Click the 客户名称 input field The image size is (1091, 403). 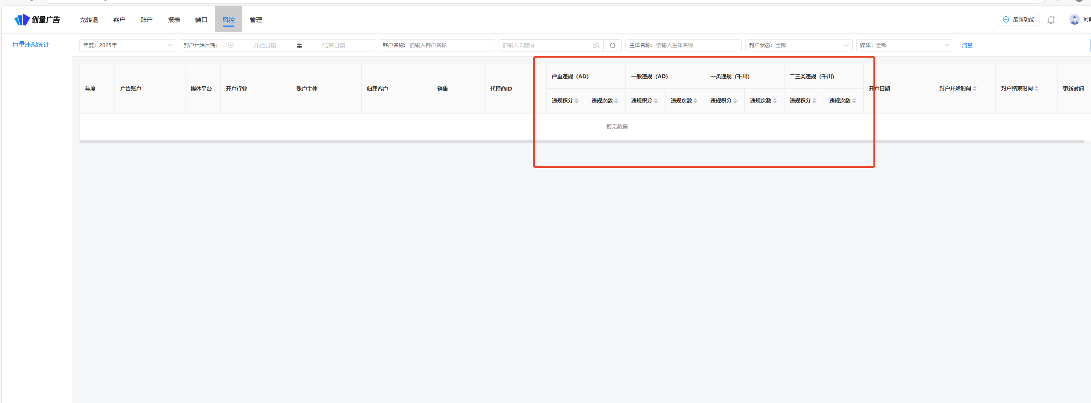pos(449,45)
